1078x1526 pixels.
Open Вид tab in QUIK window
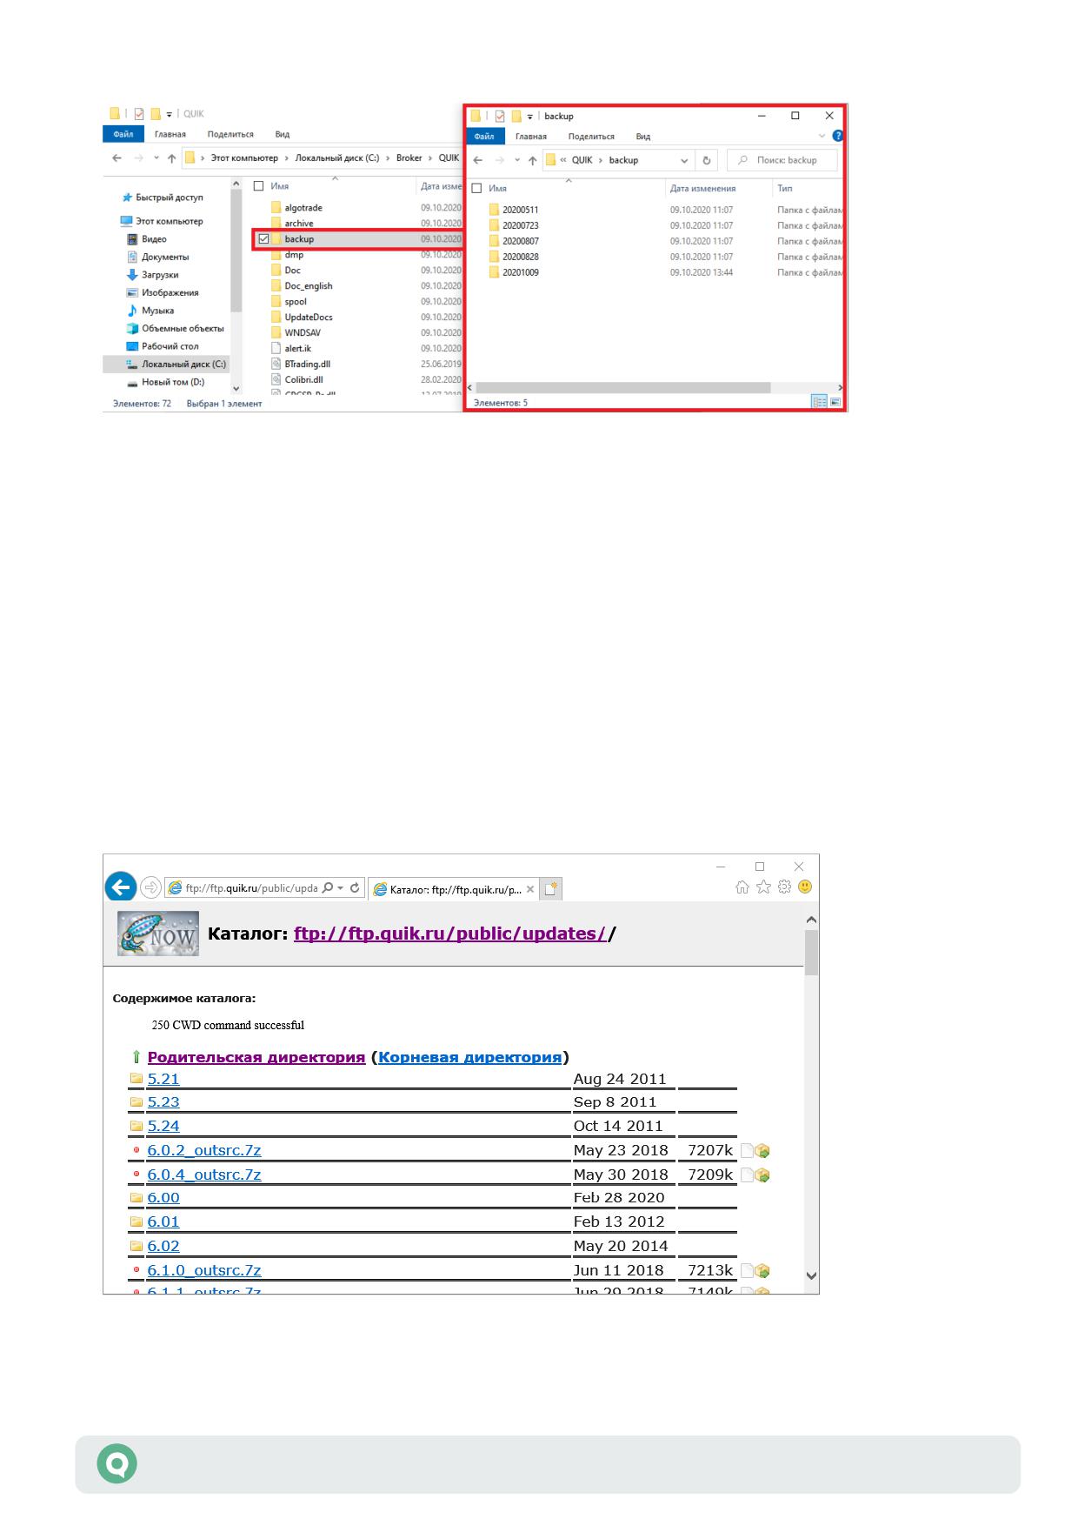coord(283,134)
